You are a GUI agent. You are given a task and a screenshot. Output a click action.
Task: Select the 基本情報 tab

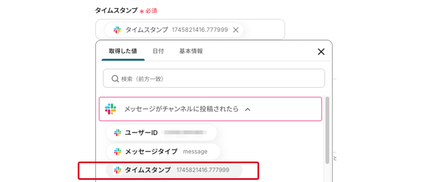click(x=191, y=51)
